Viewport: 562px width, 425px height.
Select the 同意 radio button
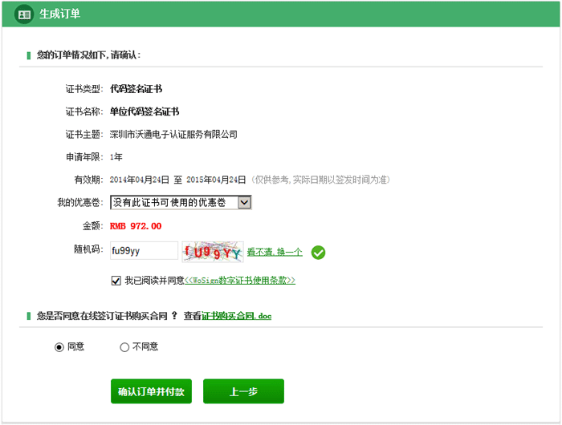(59, 347)
